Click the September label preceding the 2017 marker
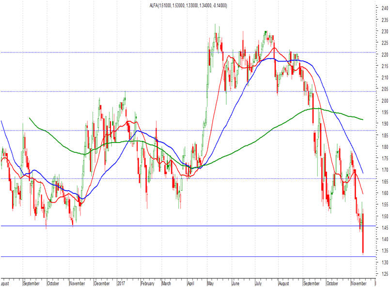Image resolution: width=390 pixels, height=287 pixels. (31, 283)
